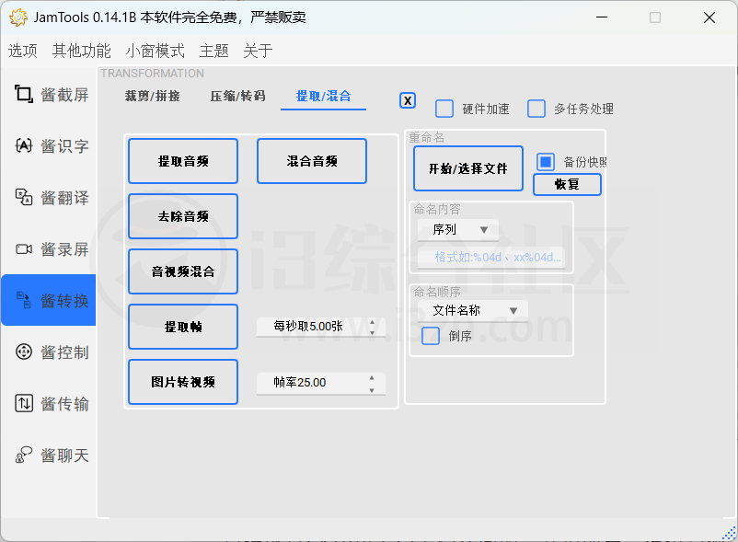Open the 小窗模式 menu

click(155, 51)
